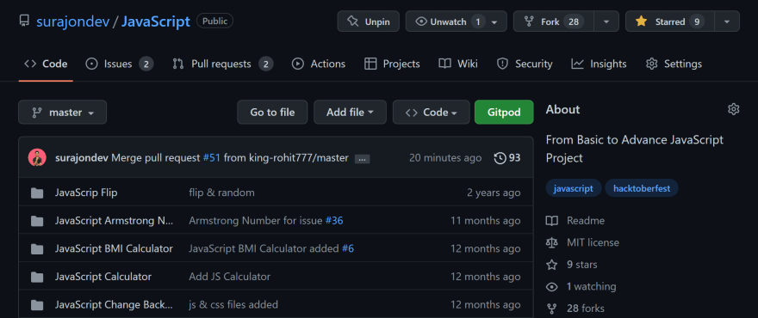Open the JavaScript BMI Calculator folder
Image resolution: width=758 pixels, height=318 pixels.
coord(114,248)
